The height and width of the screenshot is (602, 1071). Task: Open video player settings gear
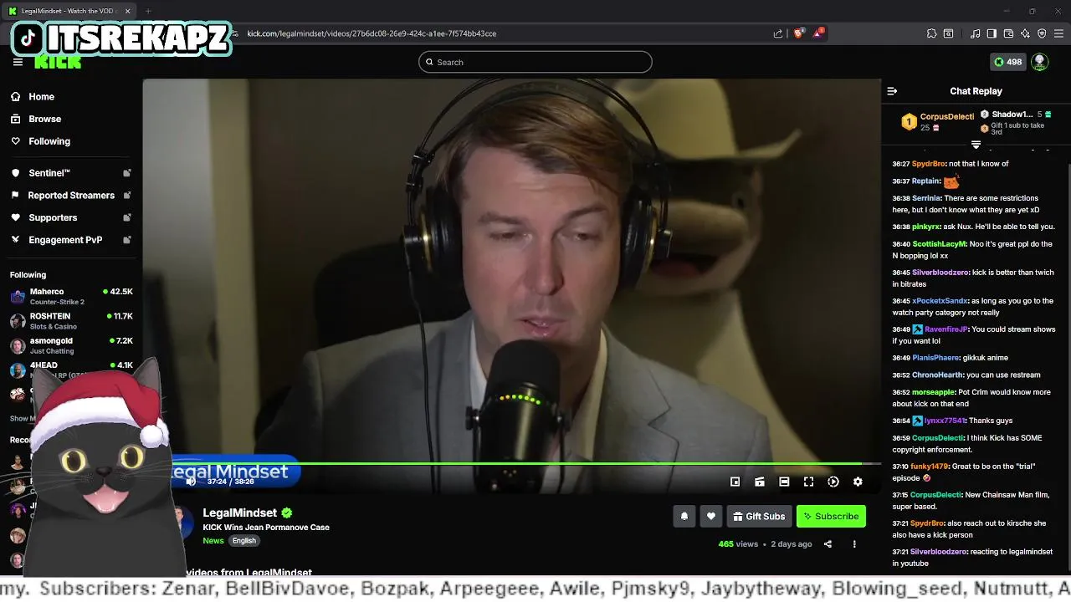[x=858, y=482]
